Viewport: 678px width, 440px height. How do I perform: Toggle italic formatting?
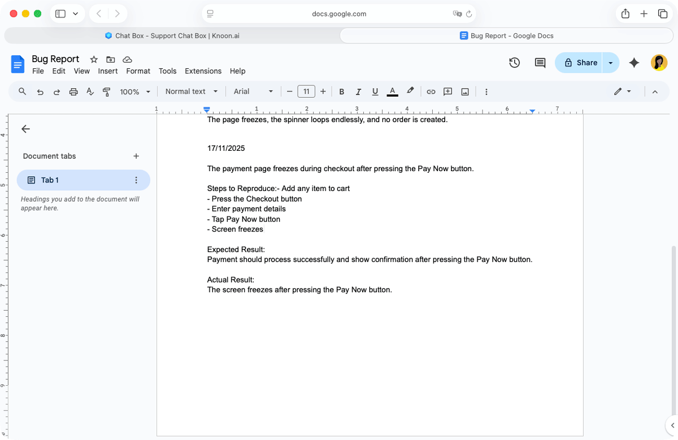[358, 91]
